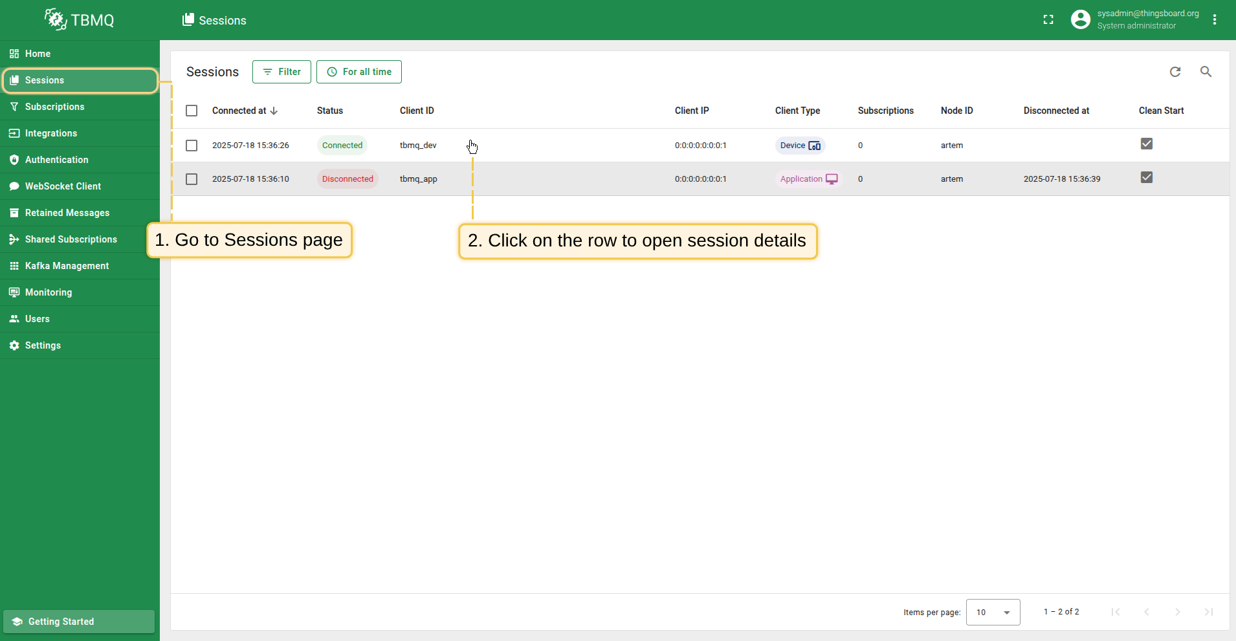Check the tbmq_app session row checkbox
The width and height of the screenshot is (1236, 641).
pos(192,179)
